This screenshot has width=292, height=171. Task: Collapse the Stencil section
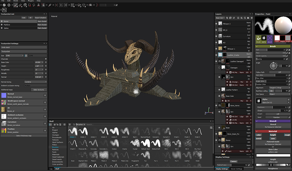(x=256, y=121)
